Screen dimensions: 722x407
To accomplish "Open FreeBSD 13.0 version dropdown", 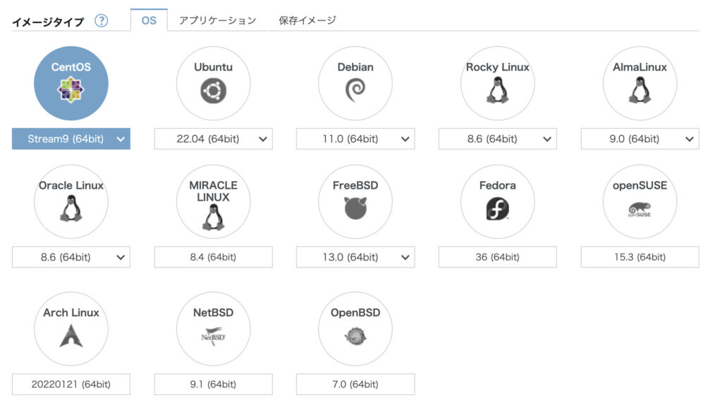I will pos(355,257).
